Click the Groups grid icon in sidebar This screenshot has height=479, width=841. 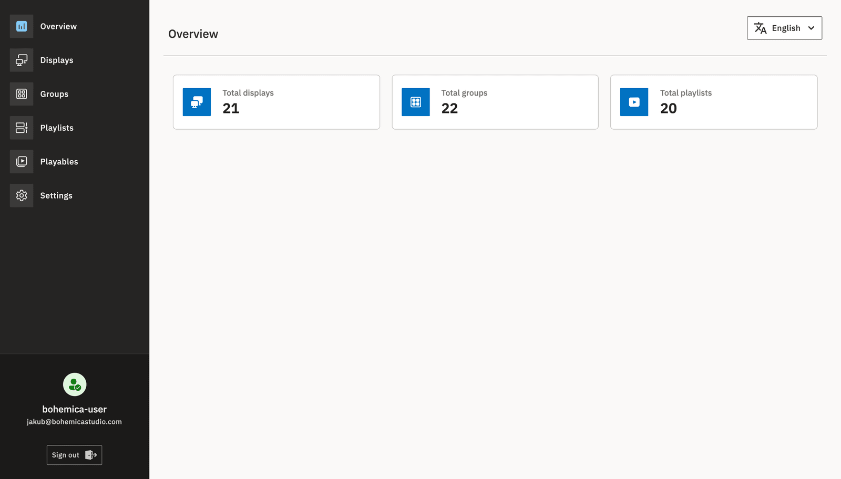21,93
